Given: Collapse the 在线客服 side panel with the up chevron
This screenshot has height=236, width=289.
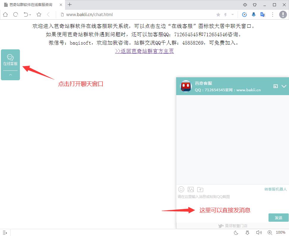Looking at the screenshot, I should pyautogui.click(x=10, y=75).
